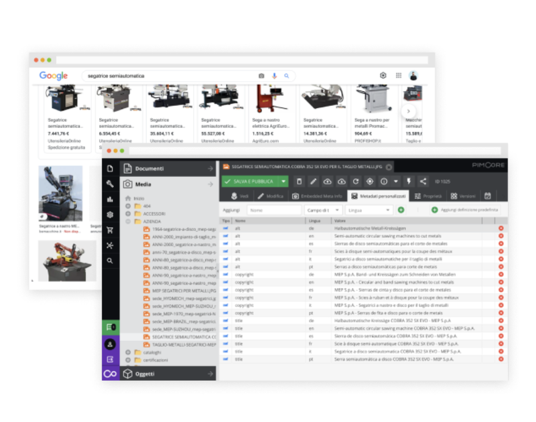Expand the ACCESSORI folder
The image size is (536, 422).
tap(128, 214)
